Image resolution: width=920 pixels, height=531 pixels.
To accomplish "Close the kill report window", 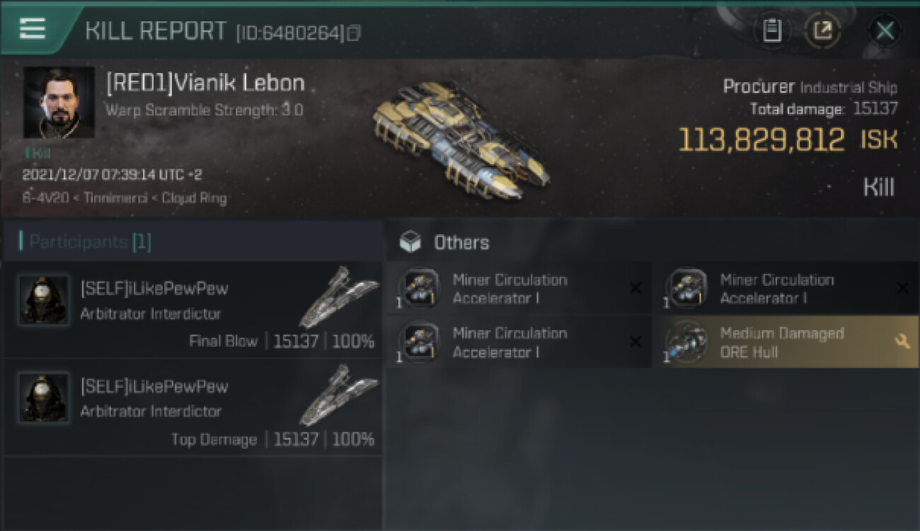I will [885, 30].
